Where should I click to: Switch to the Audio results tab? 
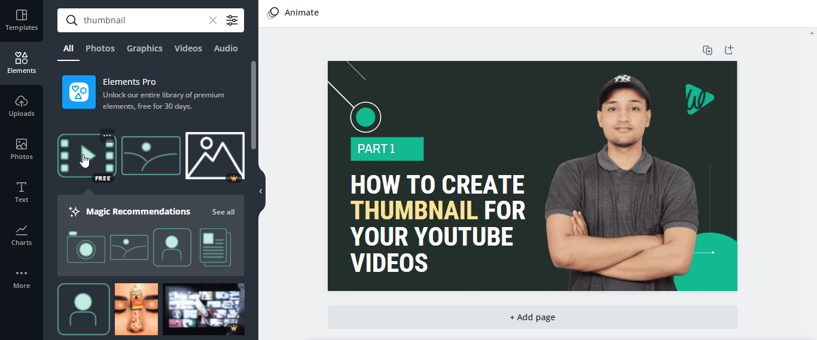226,48
